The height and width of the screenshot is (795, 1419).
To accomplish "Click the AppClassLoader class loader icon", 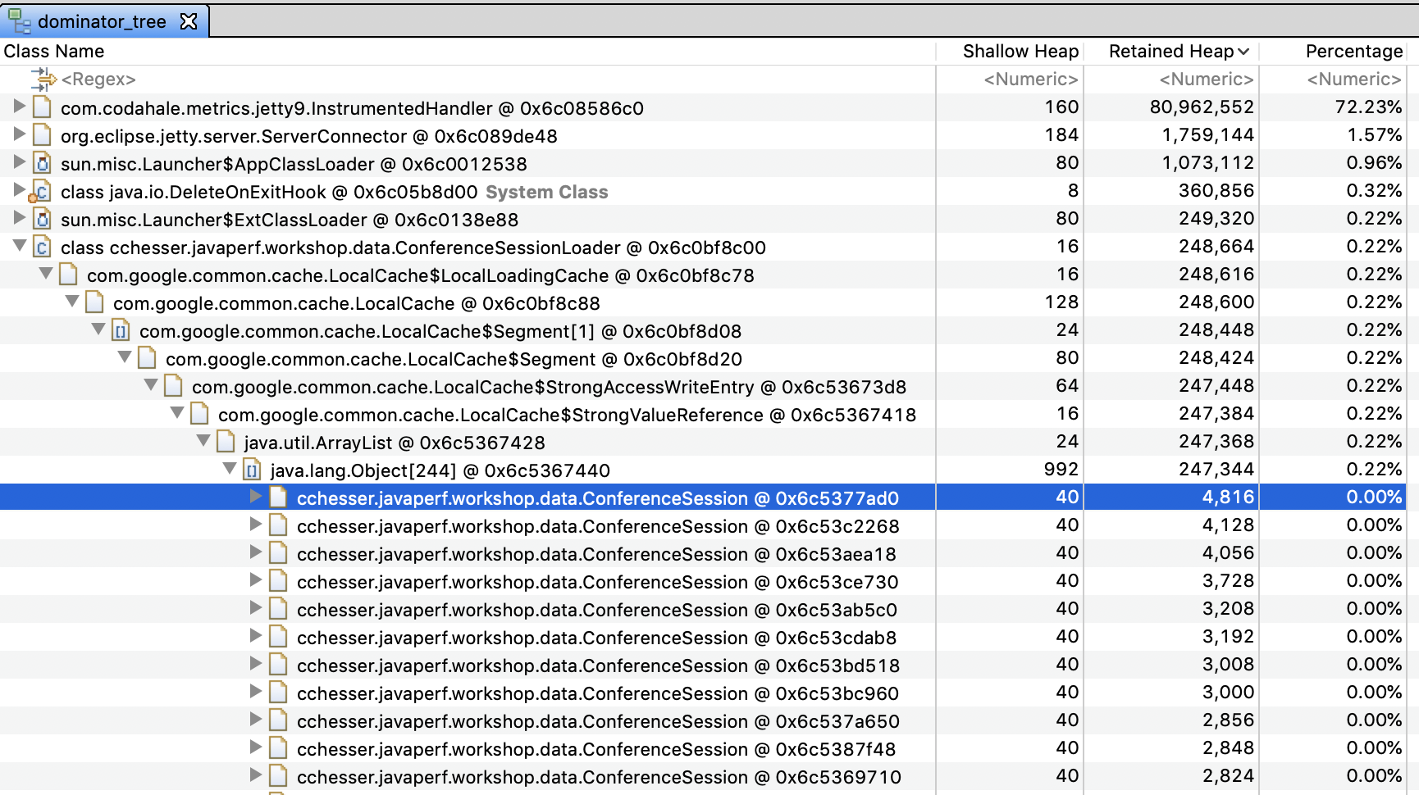I will point(43,163).
